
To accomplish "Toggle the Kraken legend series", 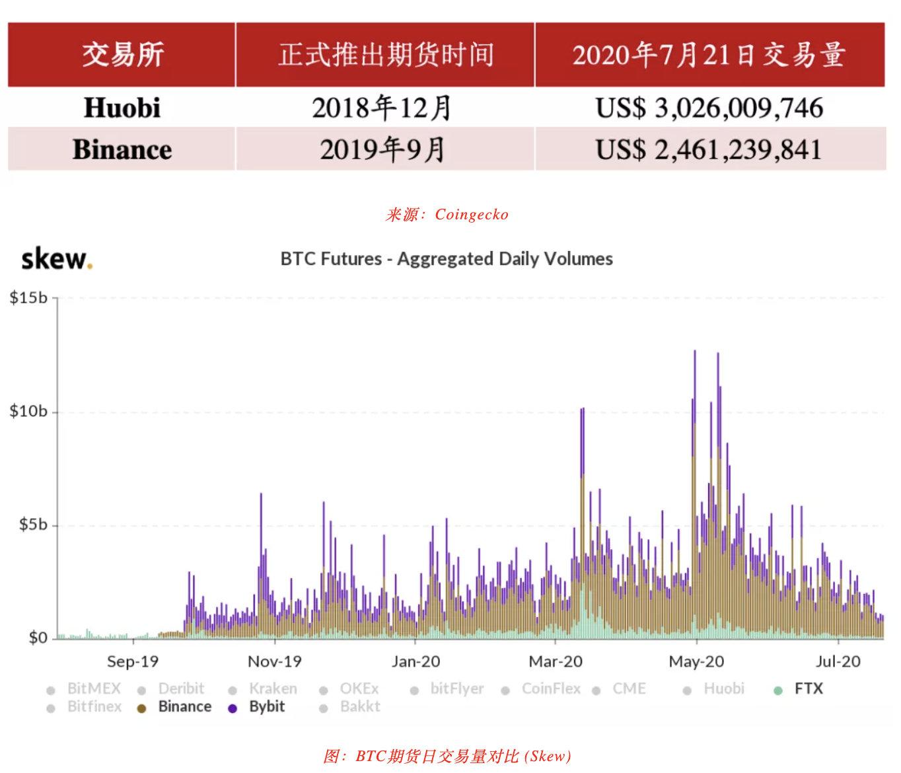I will coord(263,689).
